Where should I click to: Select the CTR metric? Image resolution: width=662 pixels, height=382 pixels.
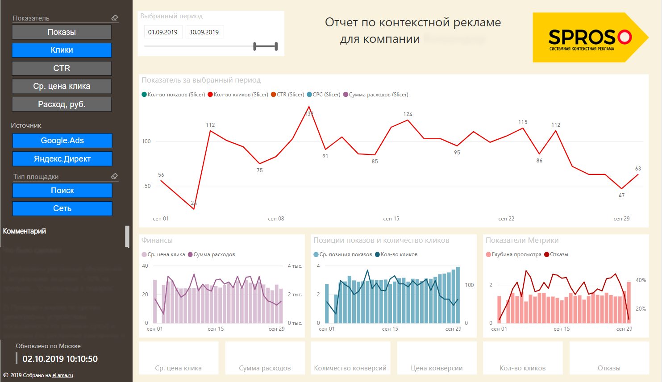coord(62,68)
